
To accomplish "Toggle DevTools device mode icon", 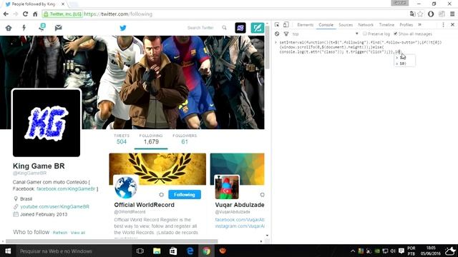I will point(286,25).
